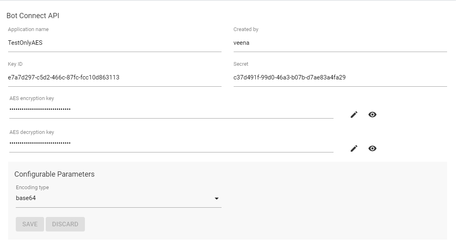Select the Secret value field
This screenshot has width=456, height=244.
tap(340, 77)
